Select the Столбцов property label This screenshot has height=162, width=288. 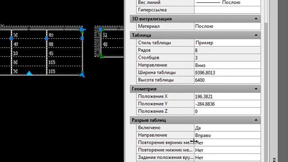point(148,58)
